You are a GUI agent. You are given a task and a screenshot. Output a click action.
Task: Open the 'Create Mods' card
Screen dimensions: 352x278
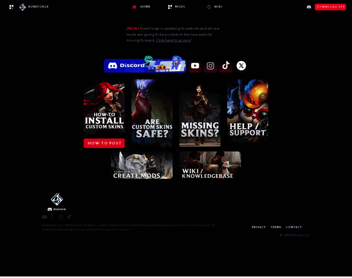point(142,165)
